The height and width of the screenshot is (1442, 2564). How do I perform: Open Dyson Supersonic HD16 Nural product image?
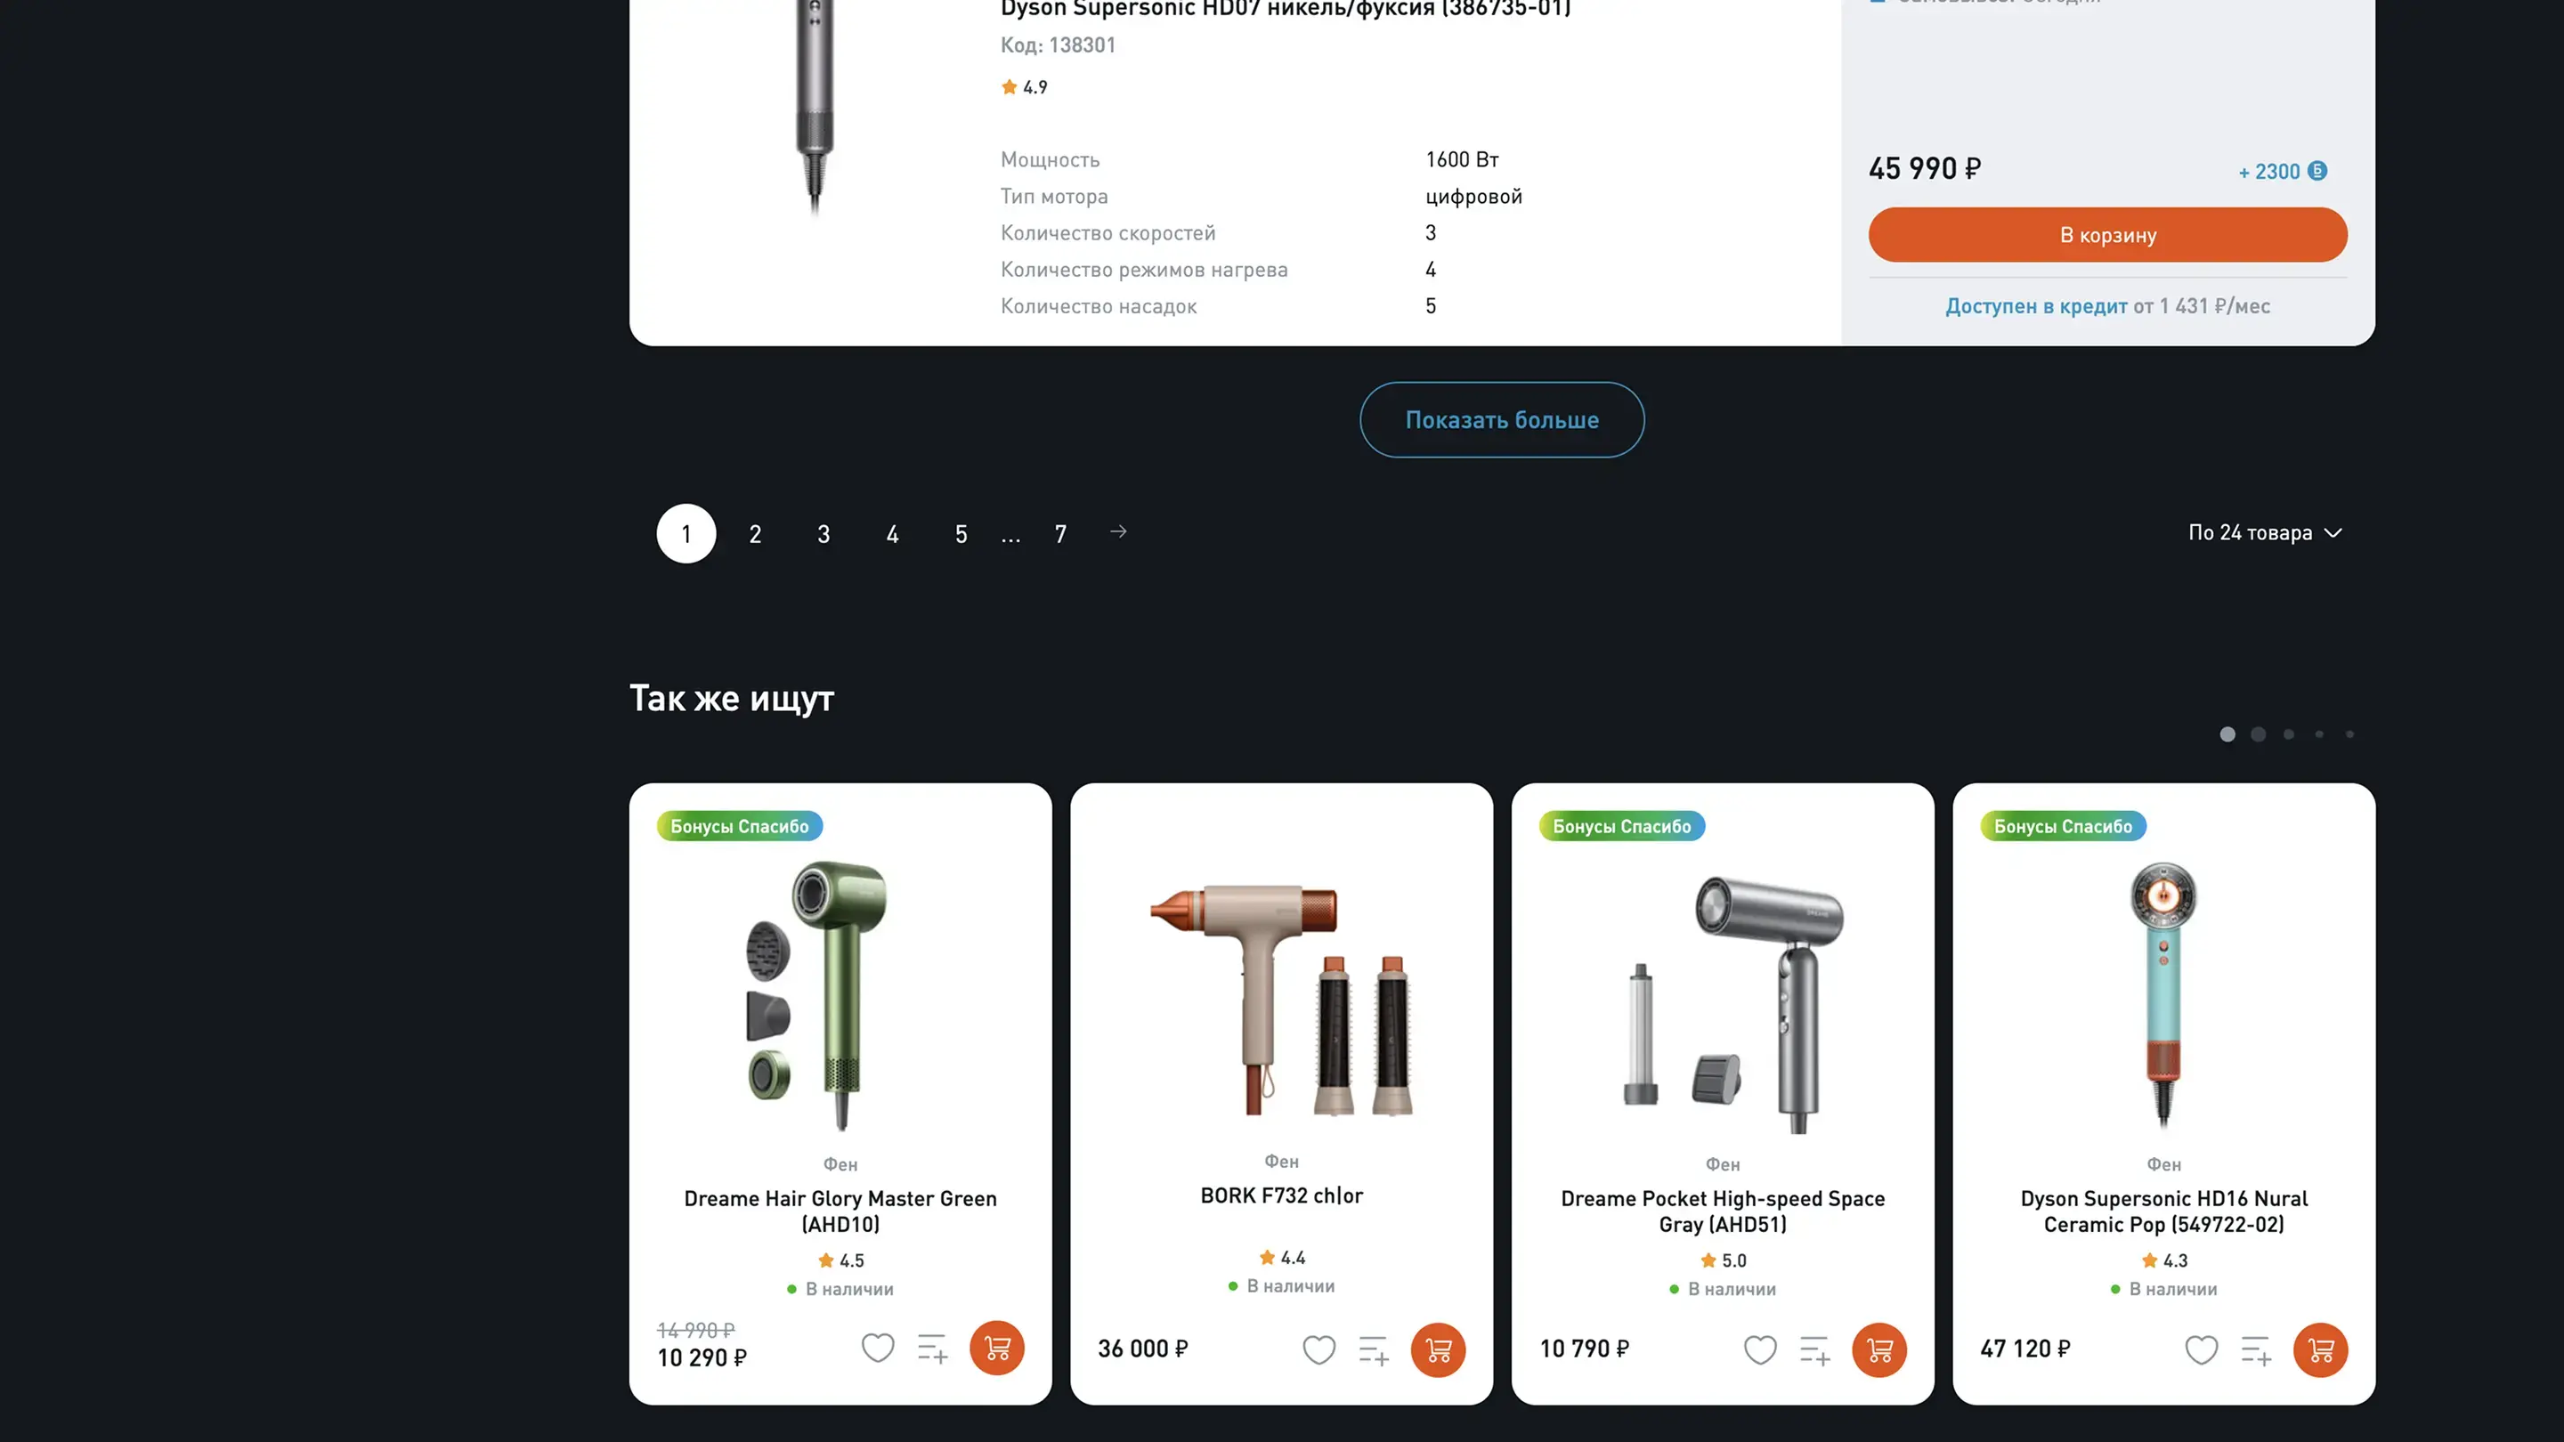[2162, 995]
